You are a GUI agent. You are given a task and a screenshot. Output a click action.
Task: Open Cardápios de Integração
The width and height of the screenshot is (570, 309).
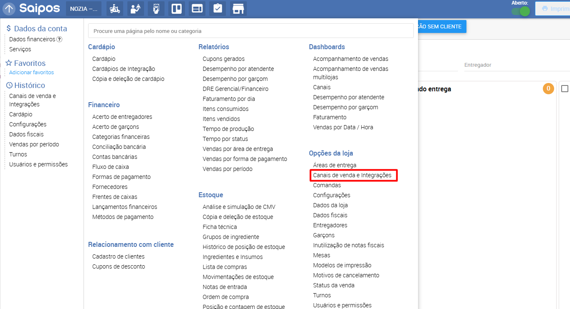(x=124, y=69)
